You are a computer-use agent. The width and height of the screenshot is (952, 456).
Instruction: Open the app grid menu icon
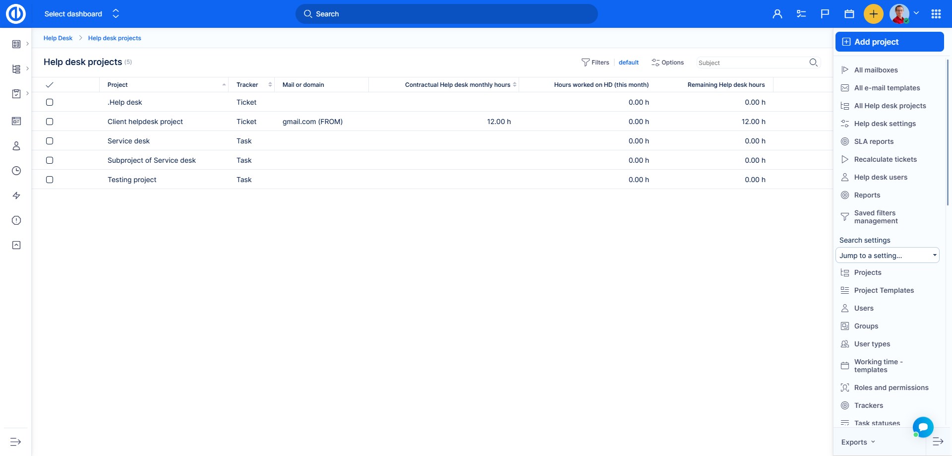(x=936, y=14)
